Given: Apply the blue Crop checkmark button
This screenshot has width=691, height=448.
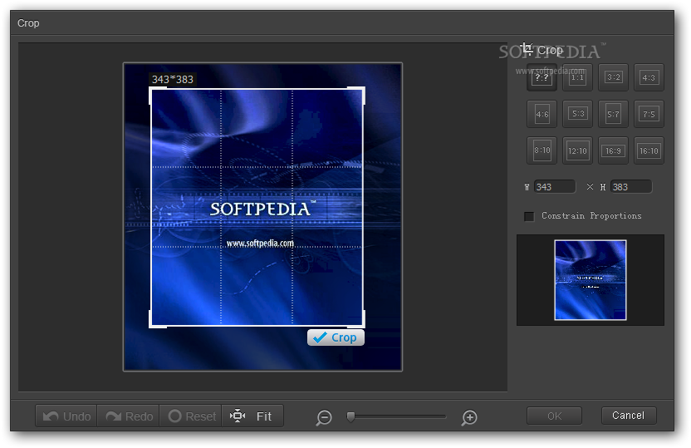Looking at the screenshot, I should 336,337.
